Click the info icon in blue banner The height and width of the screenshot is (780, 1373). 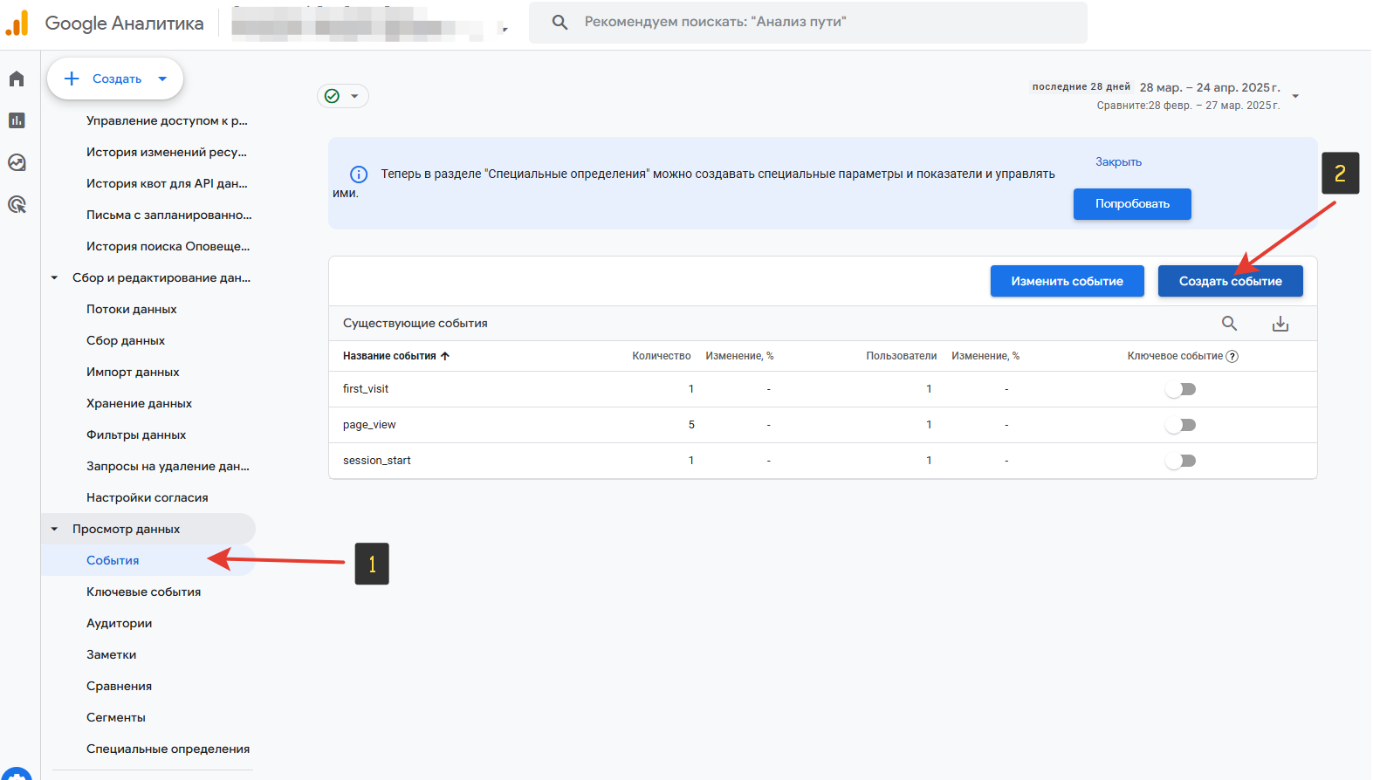click(359, 174)
